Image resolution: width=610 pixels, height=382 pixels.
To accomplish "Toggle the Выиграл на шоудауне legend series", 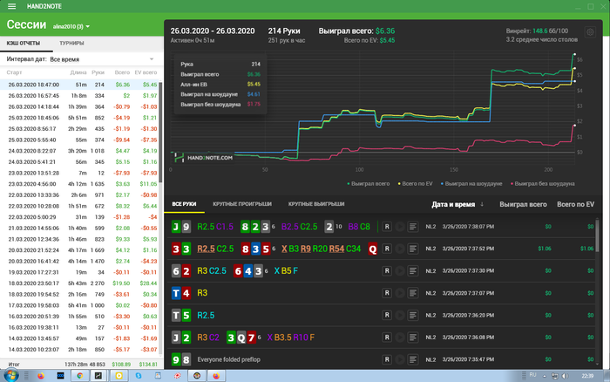I will [x=471, y=184].
